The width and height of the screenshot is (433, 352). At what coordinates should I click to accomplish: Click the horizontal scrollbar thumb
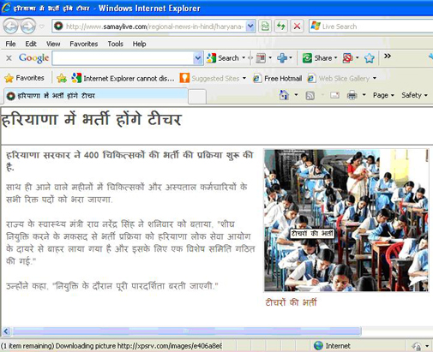[x=186, y=331]
